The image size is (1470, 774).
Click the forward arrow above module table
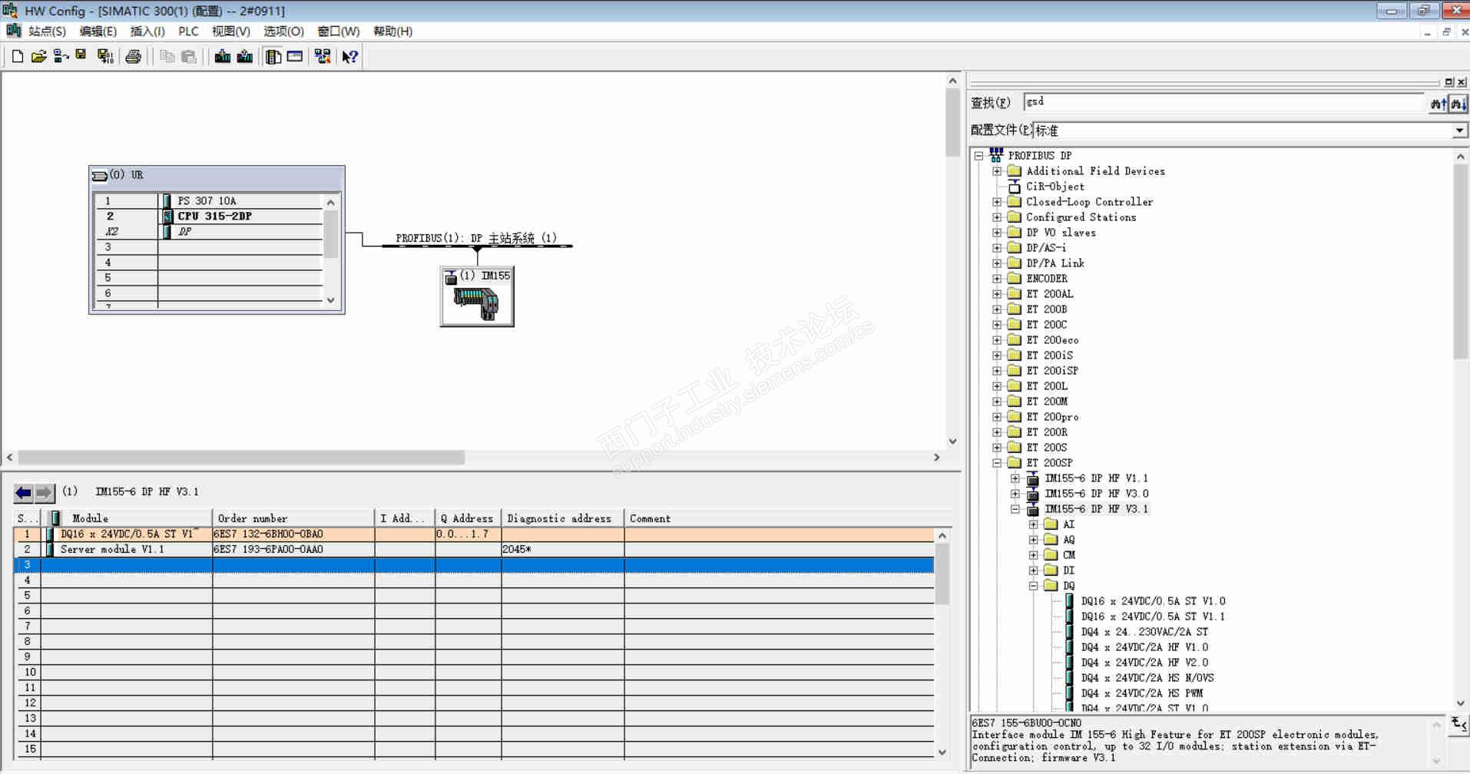[45, 492]
